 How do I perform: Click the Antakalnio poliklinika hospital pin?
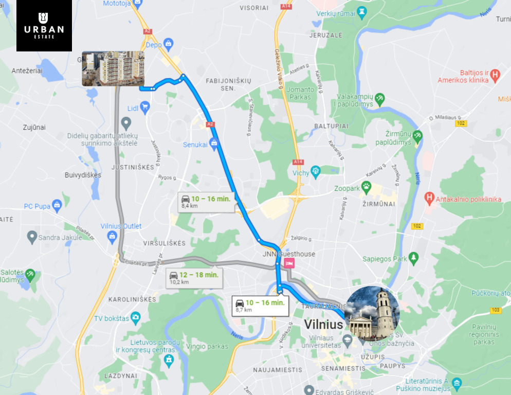click(429, 199)
